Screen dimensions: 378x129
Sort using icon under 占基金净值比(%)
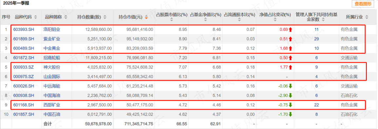(205, 20)
